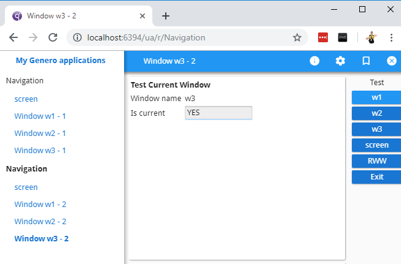Image resolution: width=401 pixels, height=264 pixels.
Task: Click the info icon in blue header
Action: [314, 61]
